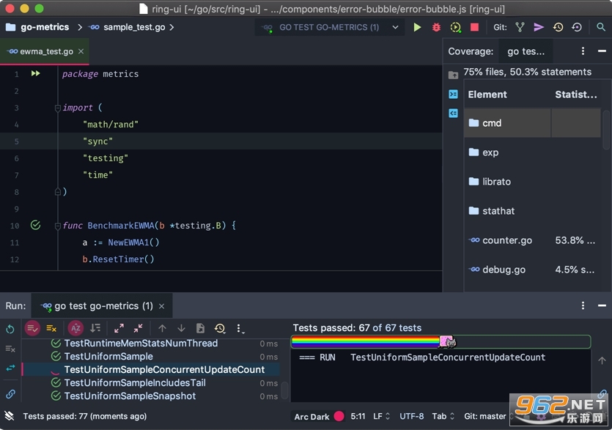The image size is (612, 430).
Task: Open more test runner options menu
Action: tap(240, 329)
